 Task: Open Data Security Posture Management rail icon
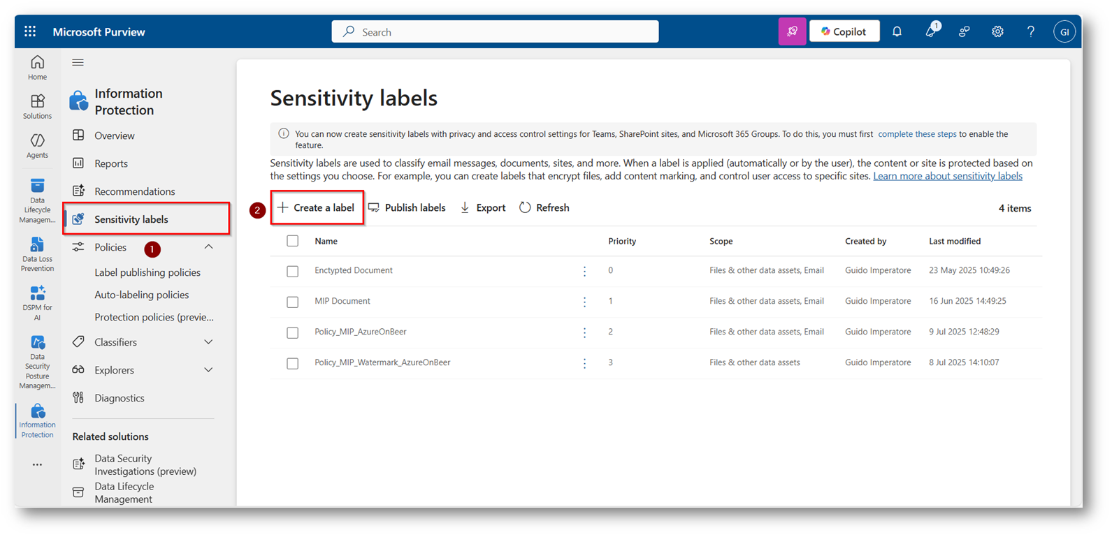click(x=38, y=362)
